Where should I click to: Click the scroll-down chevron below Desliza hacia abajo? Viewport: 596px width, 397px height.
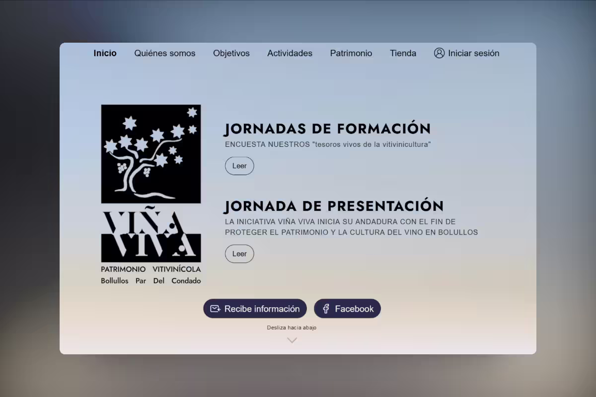tap(292, 340)
